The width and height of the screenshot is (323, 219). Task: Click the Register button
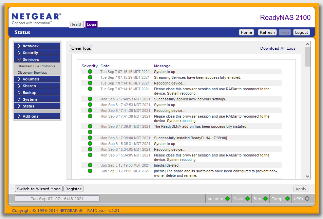tap(74, 189)
